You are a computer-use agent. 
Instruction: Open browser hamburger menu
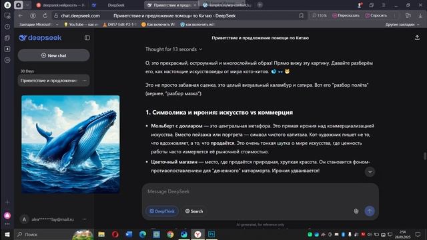coord(384,5)
